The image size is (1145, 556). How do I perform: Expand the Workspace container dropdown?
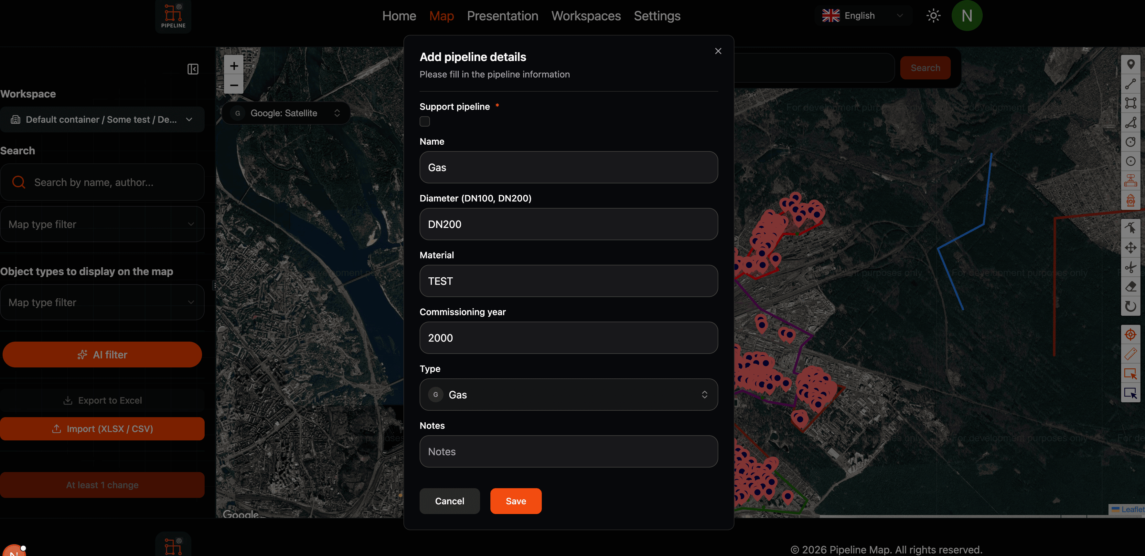point(102,119)
